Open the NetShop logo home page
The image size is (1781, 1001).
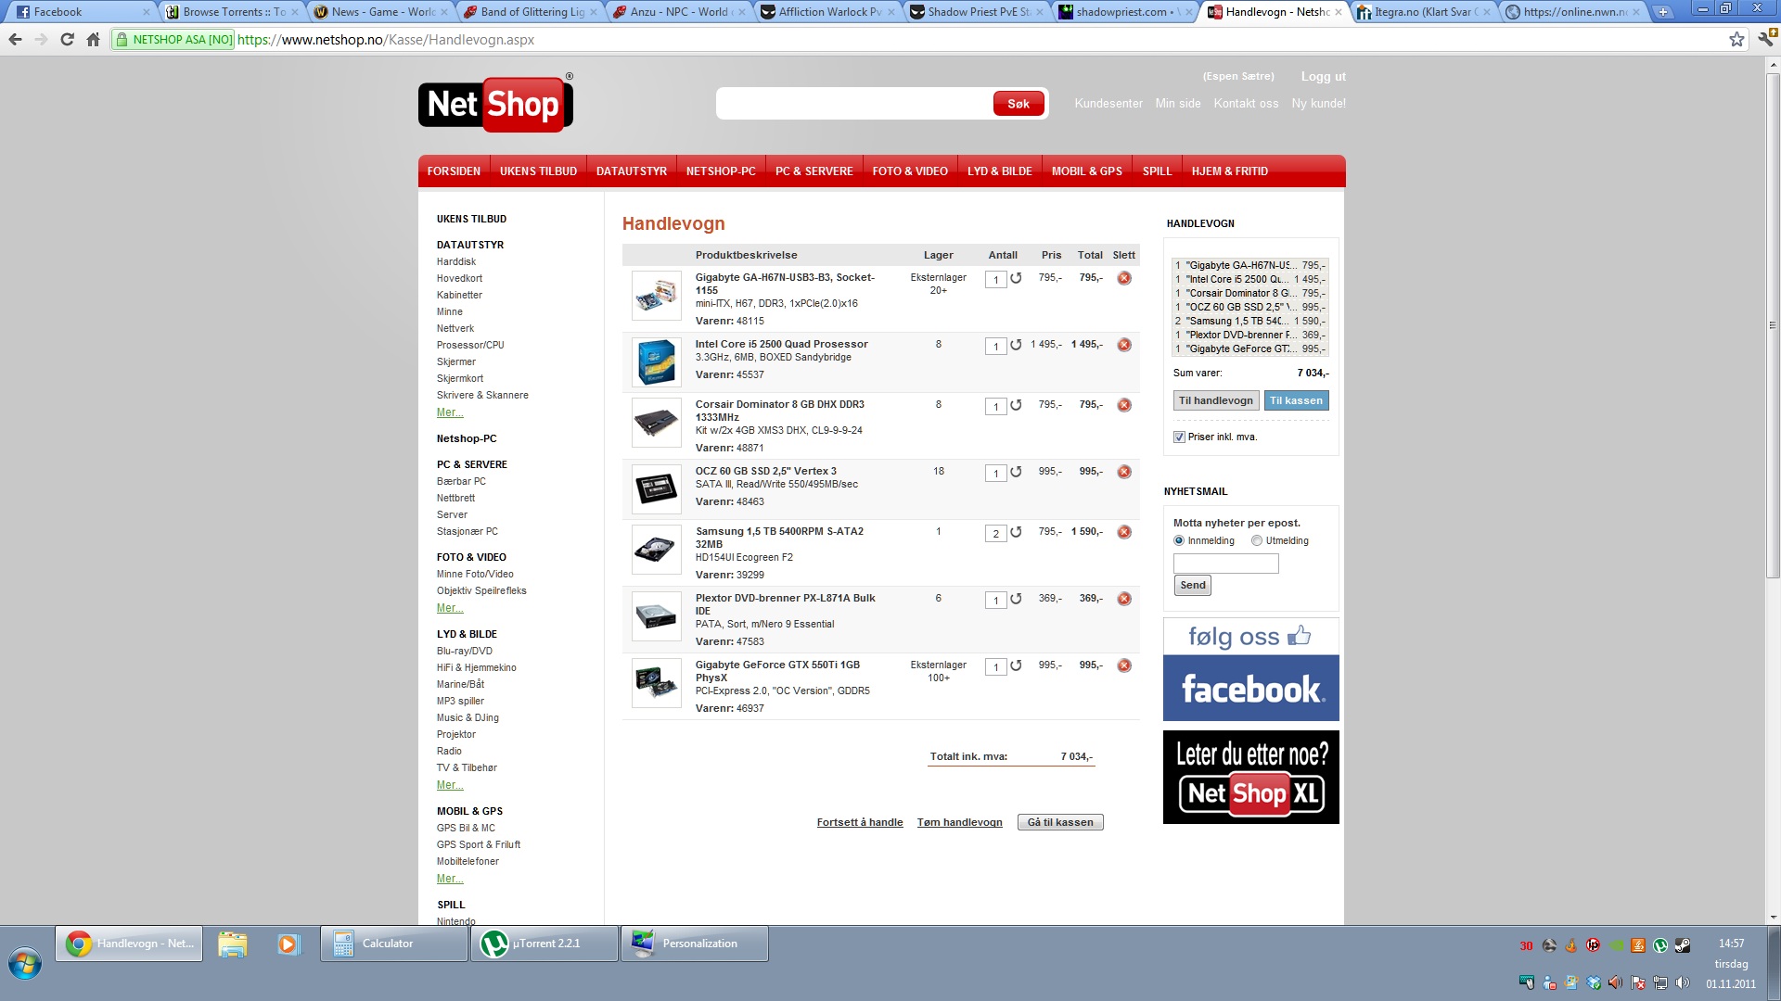495,104
